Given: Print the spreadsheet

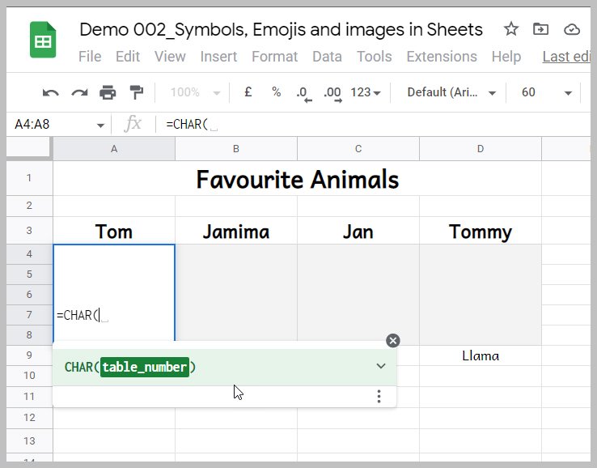Looking at the screenshot, I should (108, 92).
